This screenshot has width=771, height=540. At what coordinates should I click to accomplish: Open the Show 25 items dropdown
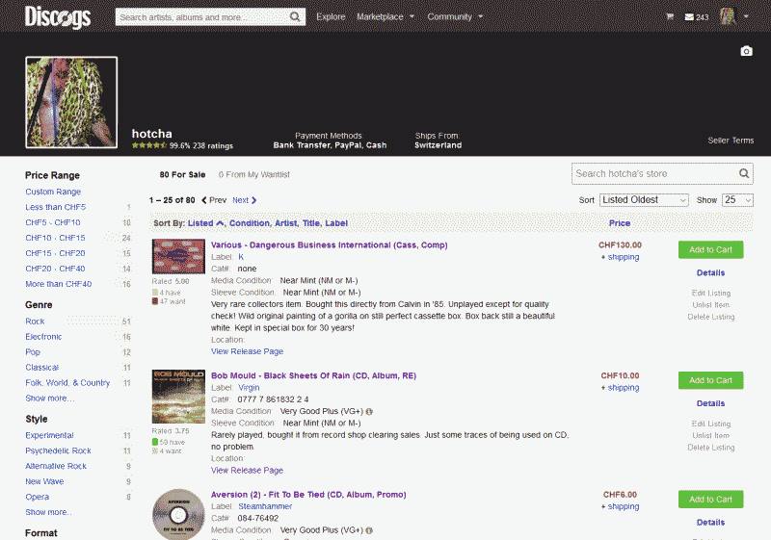[737, 199]
